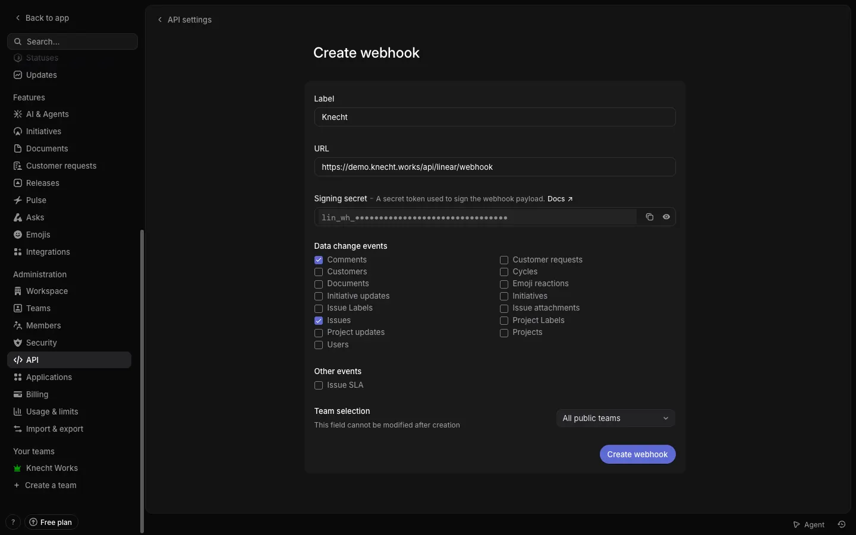Open Initiatives settings in sidebar
Viewport: 856px width, 535px height.
coord(69,131)
